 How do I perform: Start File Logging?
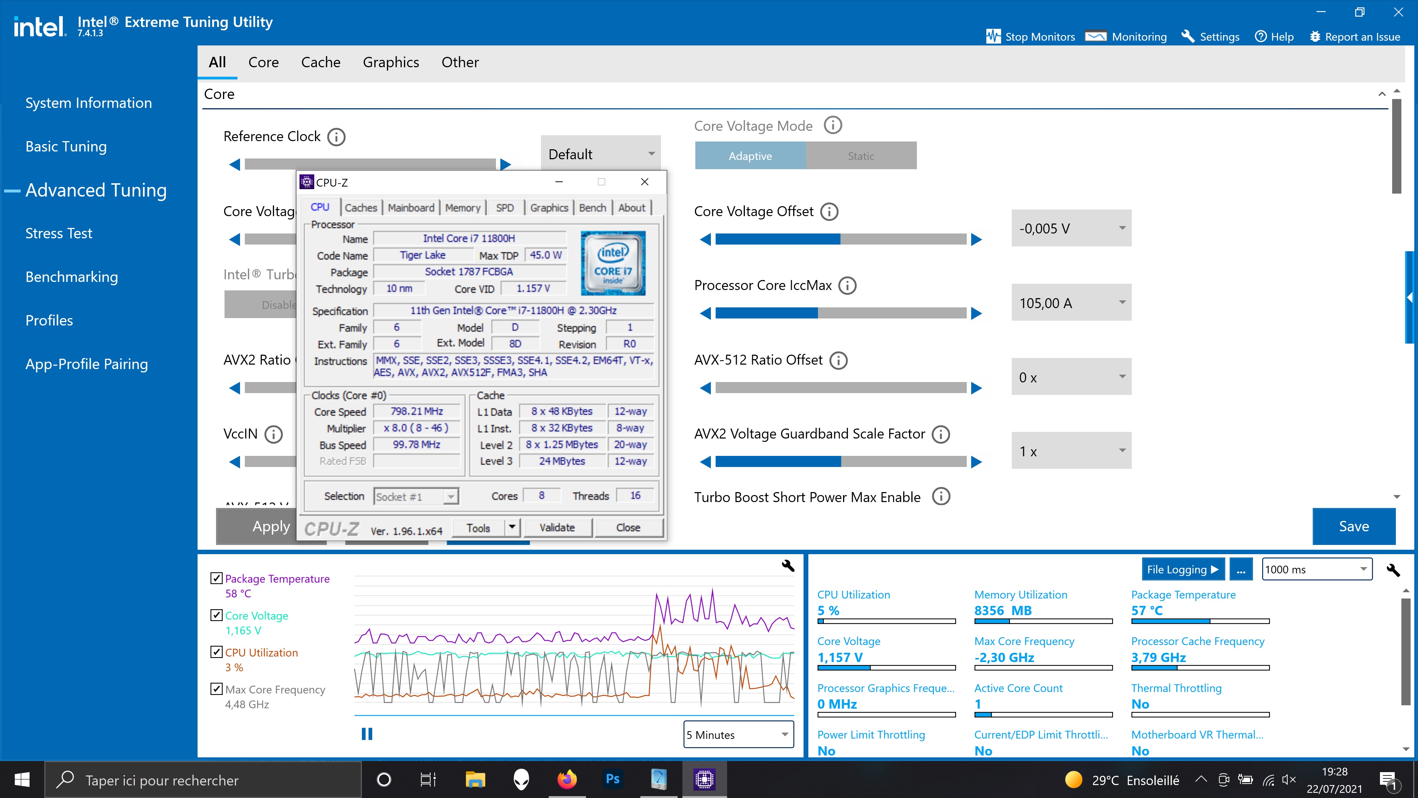pos(1183,569)
